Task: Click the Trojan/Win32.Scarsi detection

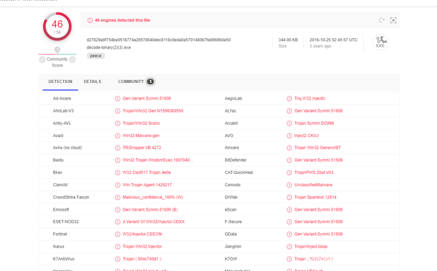Action: coord(141,123)
